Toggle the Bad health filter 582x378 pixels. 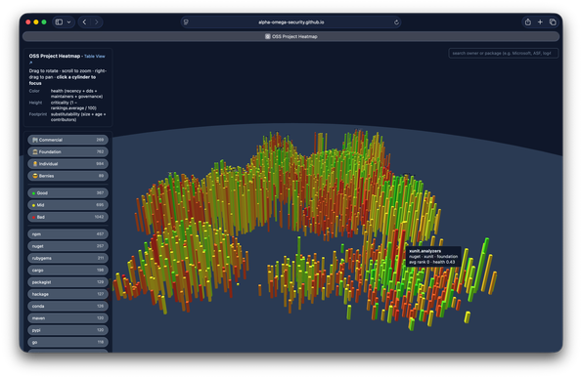click(x=67, y=217)
